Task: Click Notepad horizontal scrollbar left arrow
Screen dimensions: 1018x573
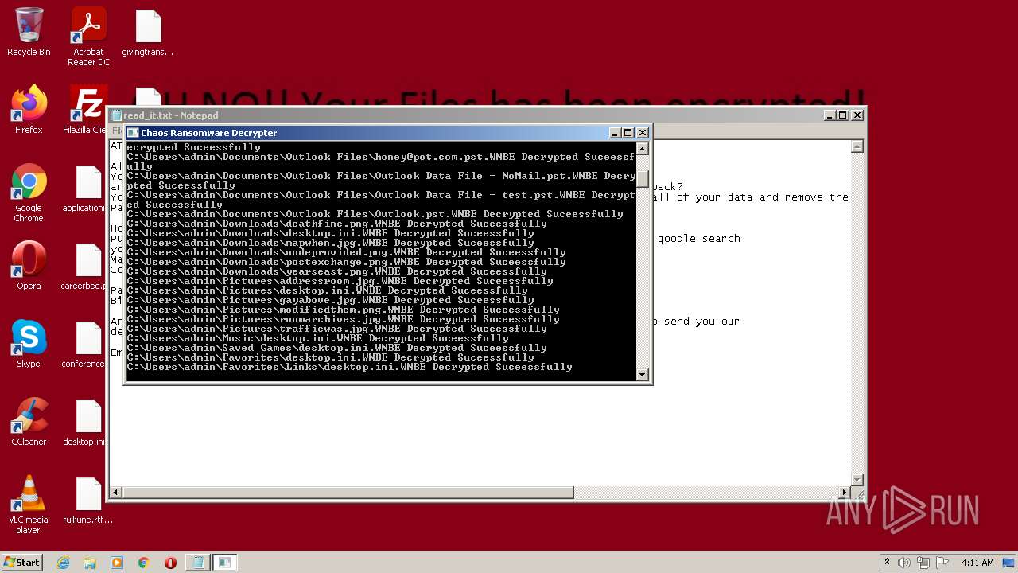Action: 116,493
